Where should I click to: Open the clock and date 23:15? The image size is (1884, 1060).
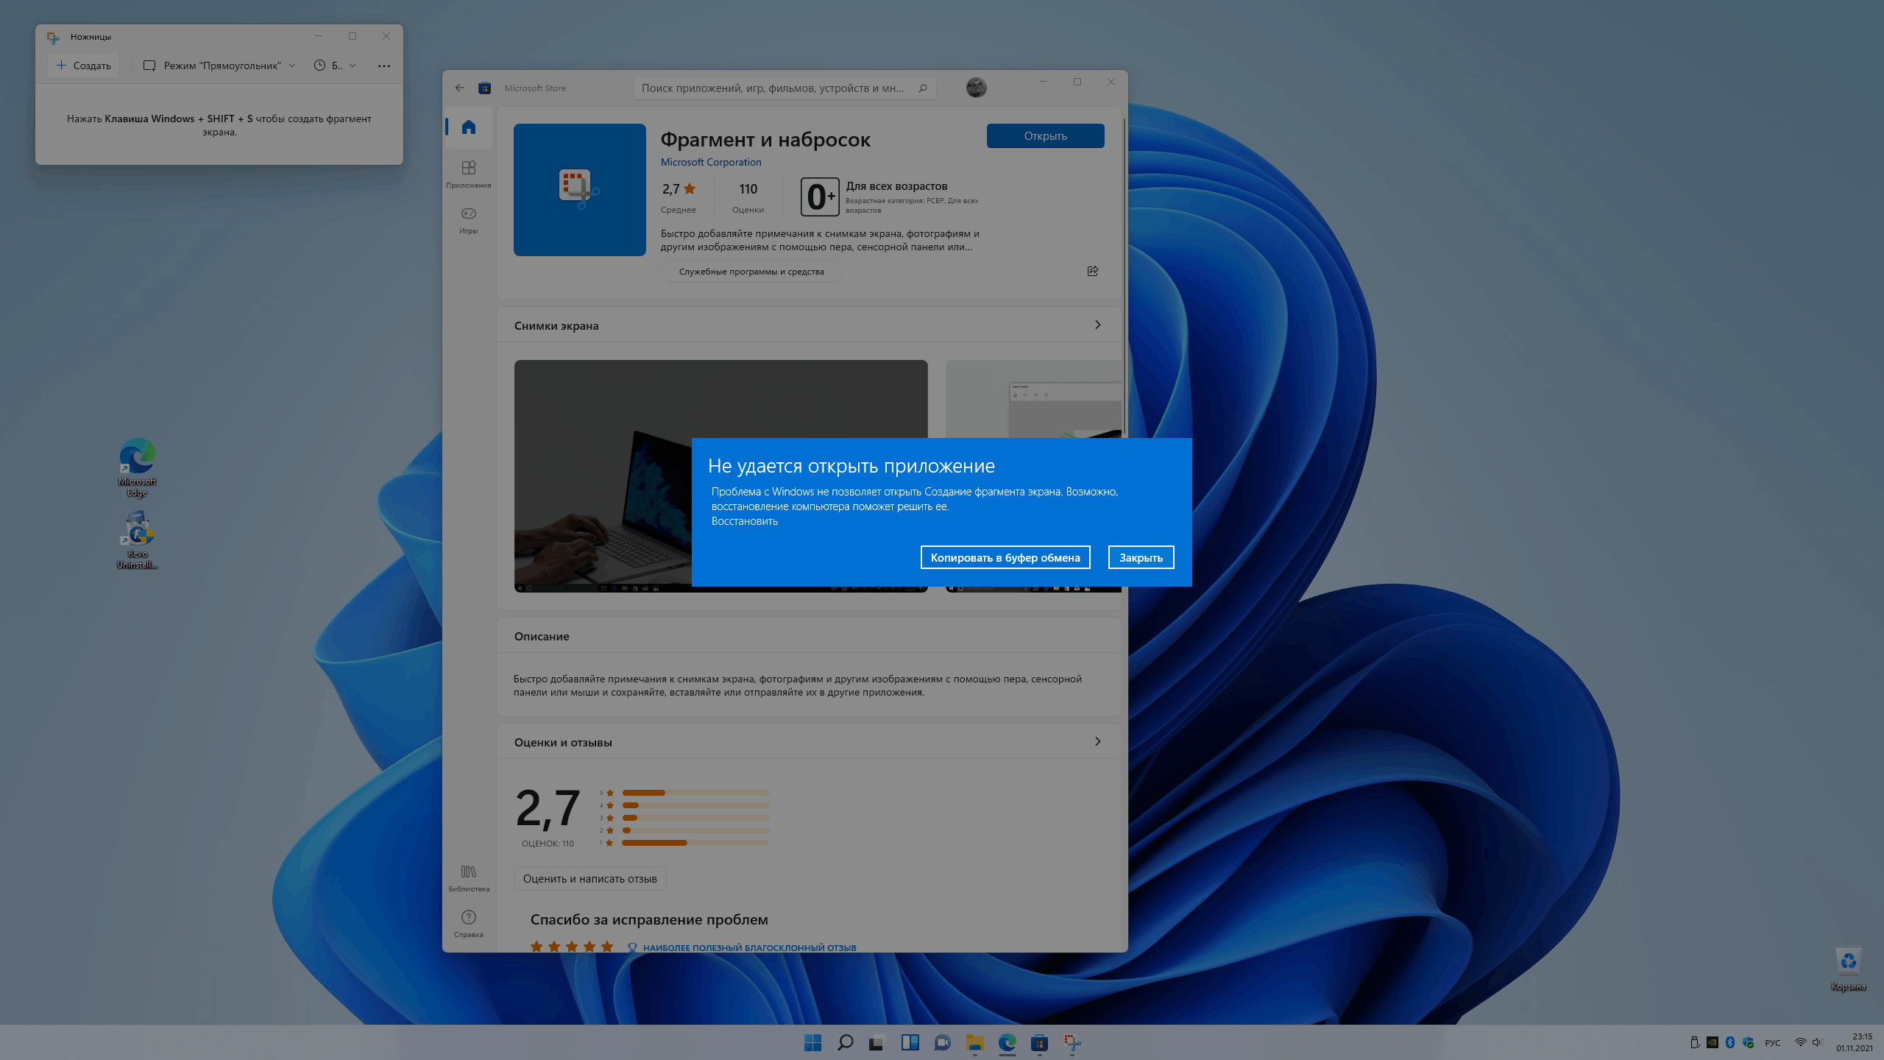(x=1855, y=1042)
